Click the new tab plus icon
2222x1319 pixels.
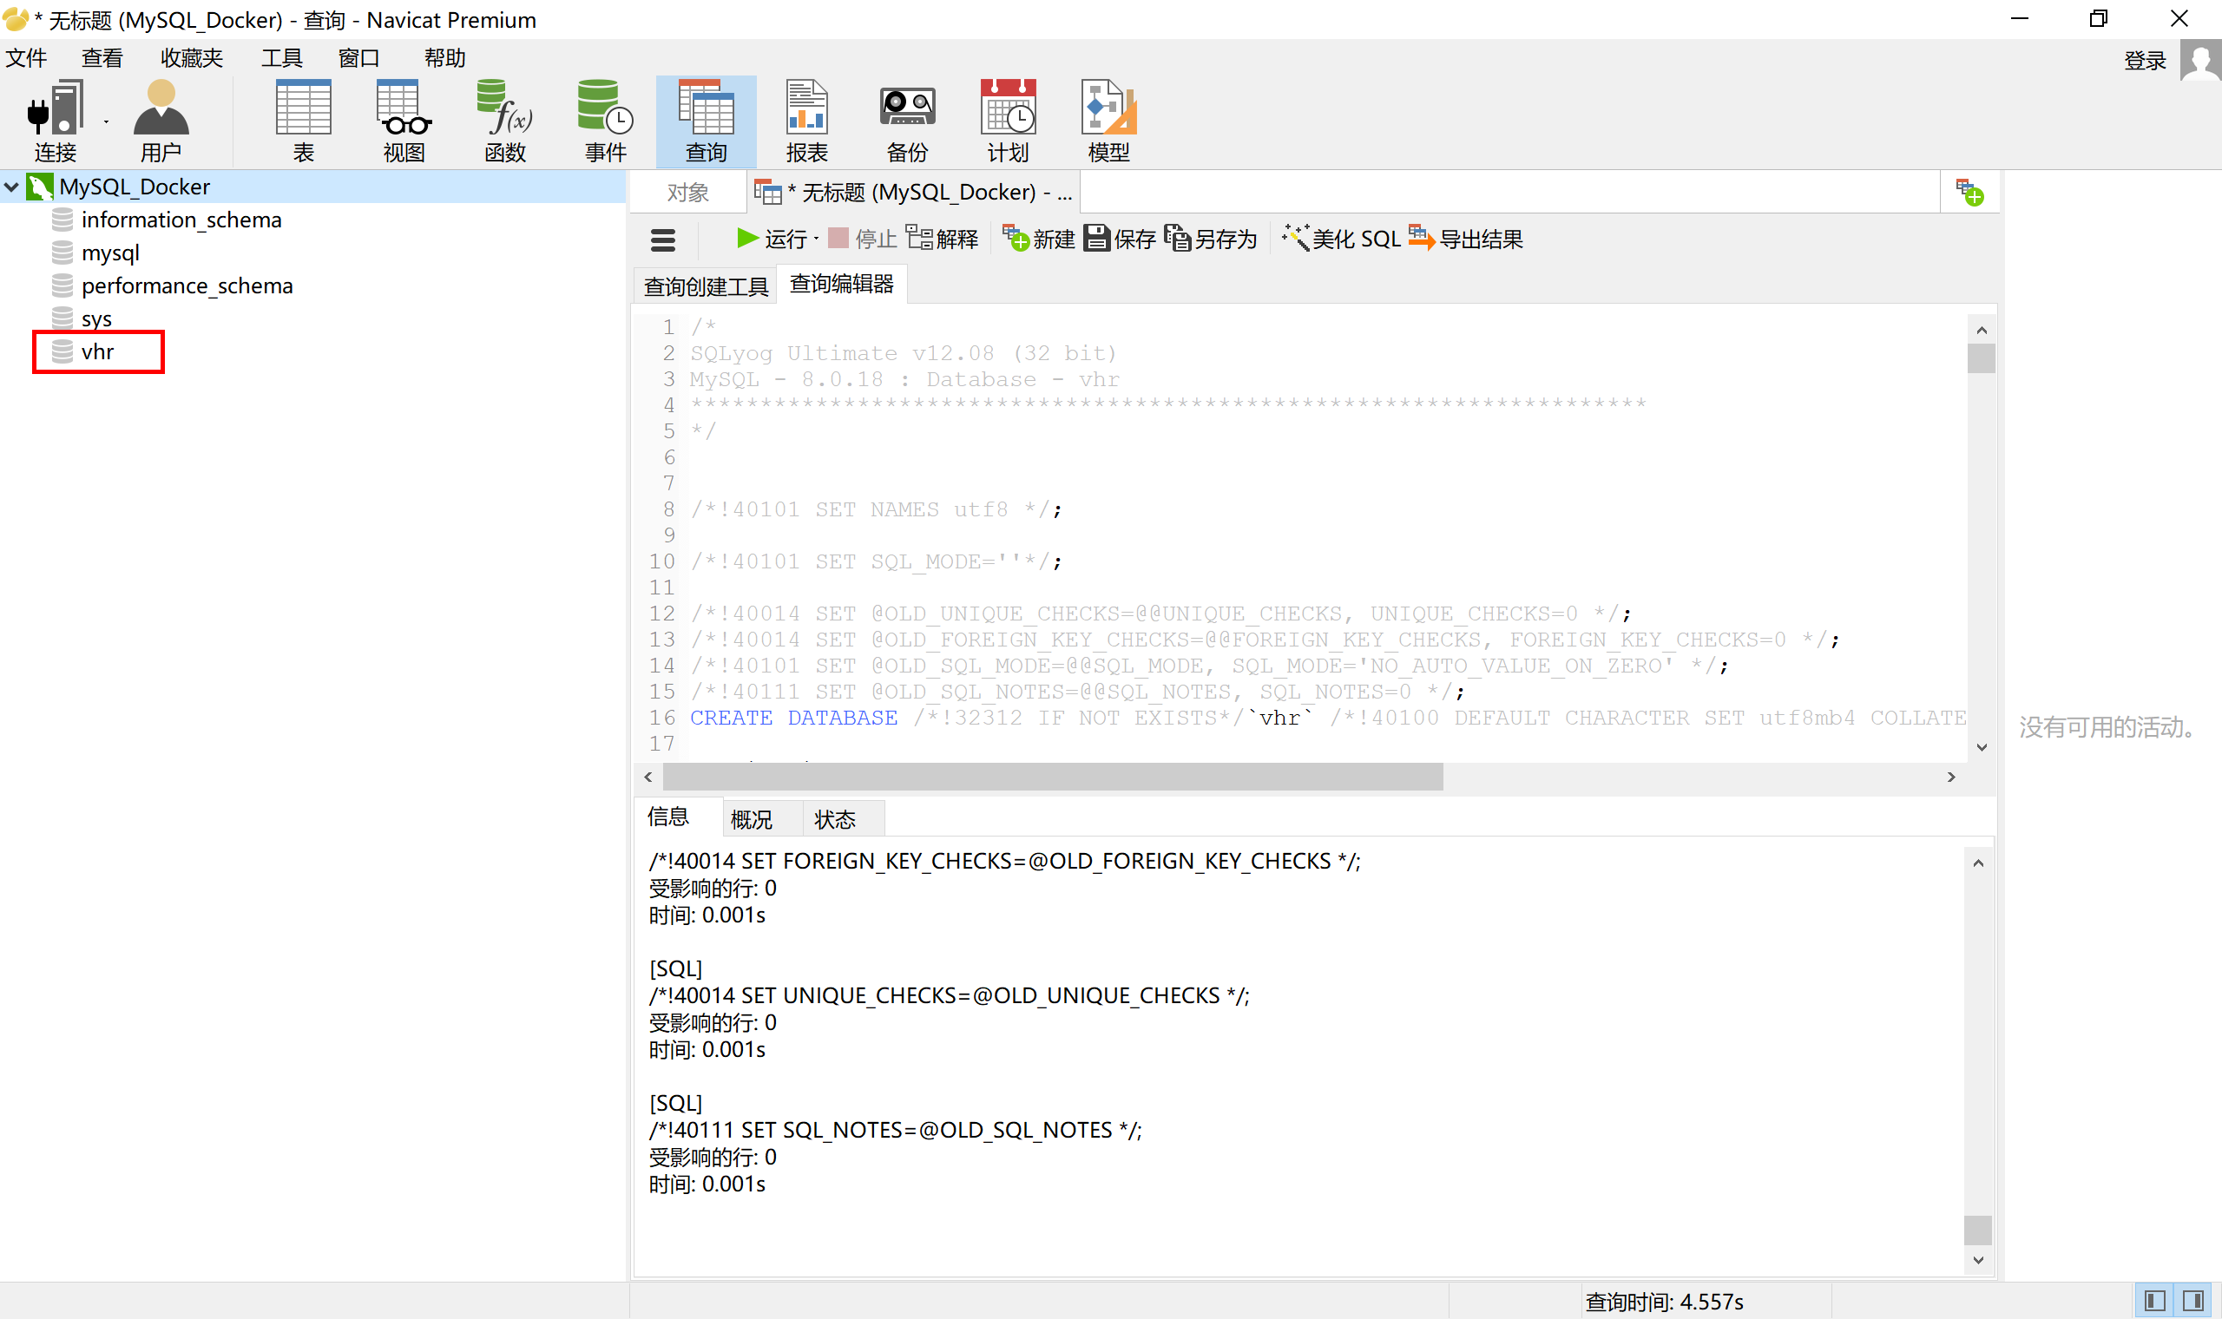coord(1969,192)
